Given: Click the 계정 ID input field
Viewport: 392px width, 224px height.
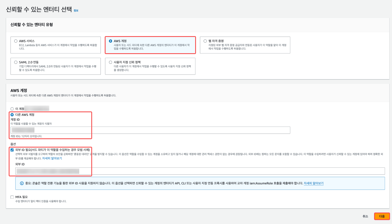Looking at the screenshot, I should coord(150,130).
